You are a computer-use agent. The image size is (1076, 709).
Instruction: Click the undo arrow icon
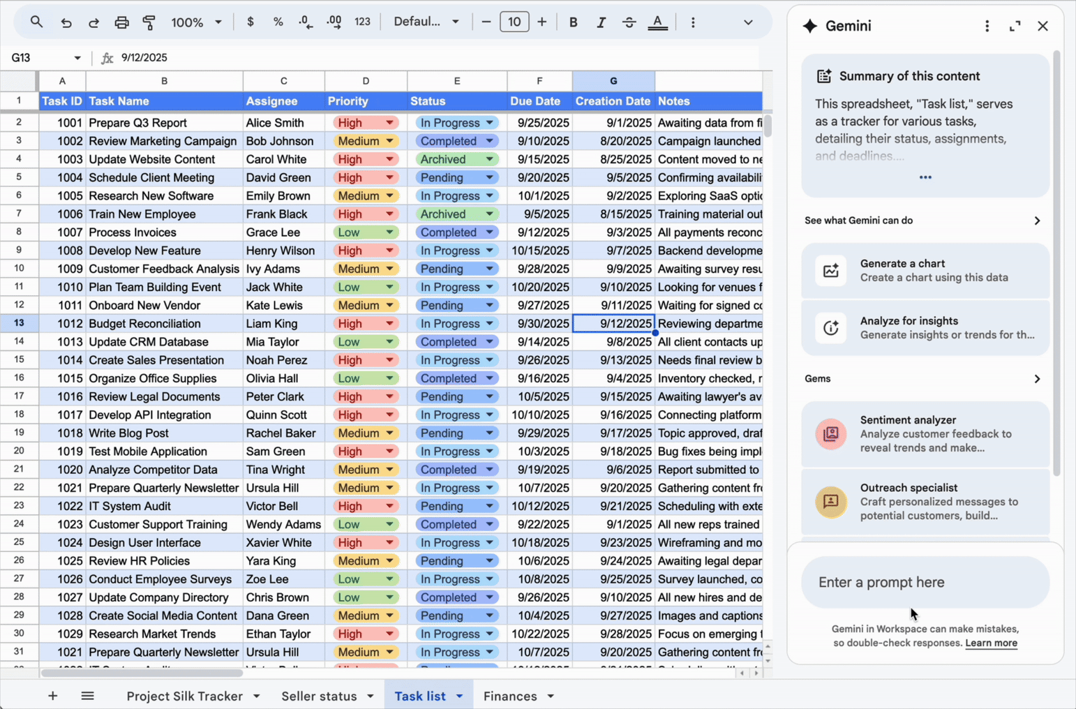(x=66, y=22)
